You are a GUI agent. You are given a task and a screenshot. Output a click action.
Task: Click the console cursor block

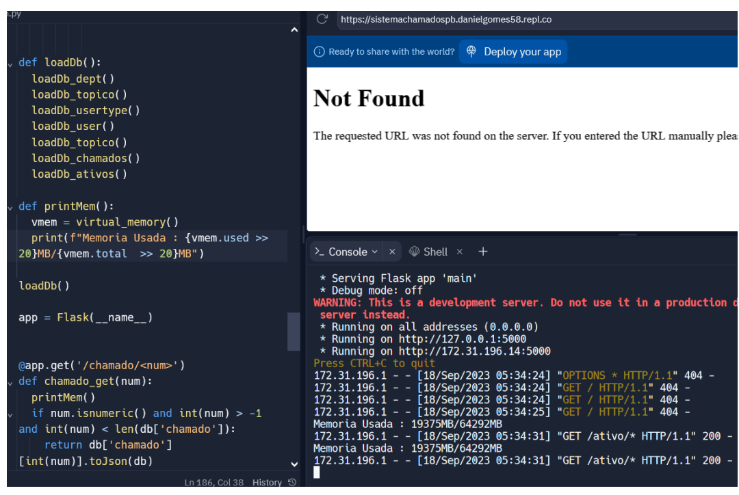317,472
